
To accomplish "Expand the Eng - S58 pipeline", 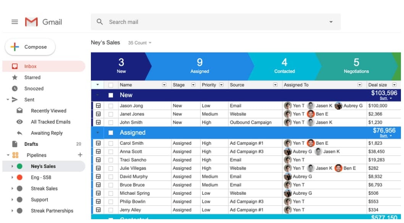I will 12,177.
